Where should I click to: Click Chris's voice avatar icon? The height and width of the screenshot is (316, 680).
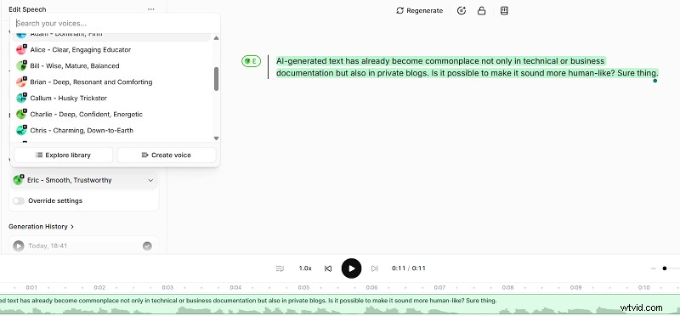pos(22,131)
